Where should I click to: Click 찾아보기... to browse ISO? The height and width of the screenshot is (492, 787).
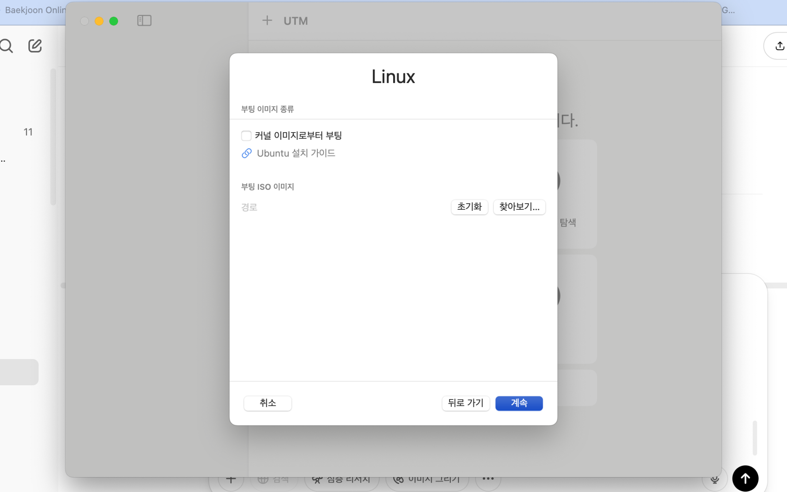(519, 207)
